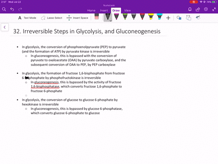Click misspelled word 'gluconeogenesis' underlined red
The image size is (218, 164).
46,82
